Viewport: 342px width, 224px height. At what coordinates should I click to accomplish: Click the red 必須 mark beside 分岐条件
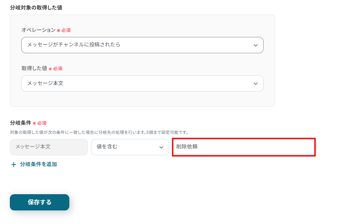(x=42, y=123)
